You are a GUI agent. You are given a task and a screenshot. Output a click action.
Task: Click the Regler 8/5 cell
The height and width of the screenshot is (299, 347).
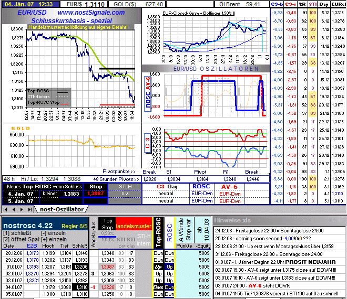pos(74,226)
